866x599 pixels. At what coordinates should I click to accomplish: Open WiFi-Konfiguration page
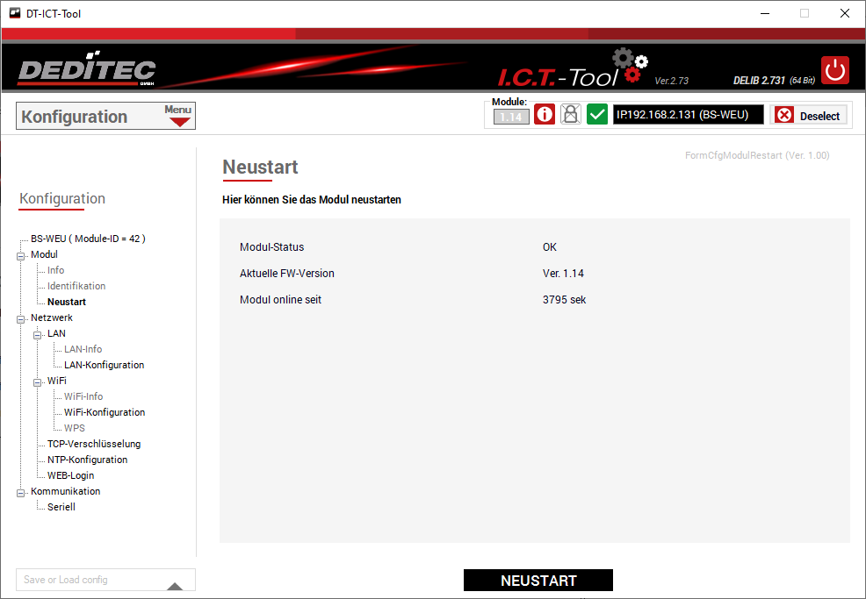(104, 412)
